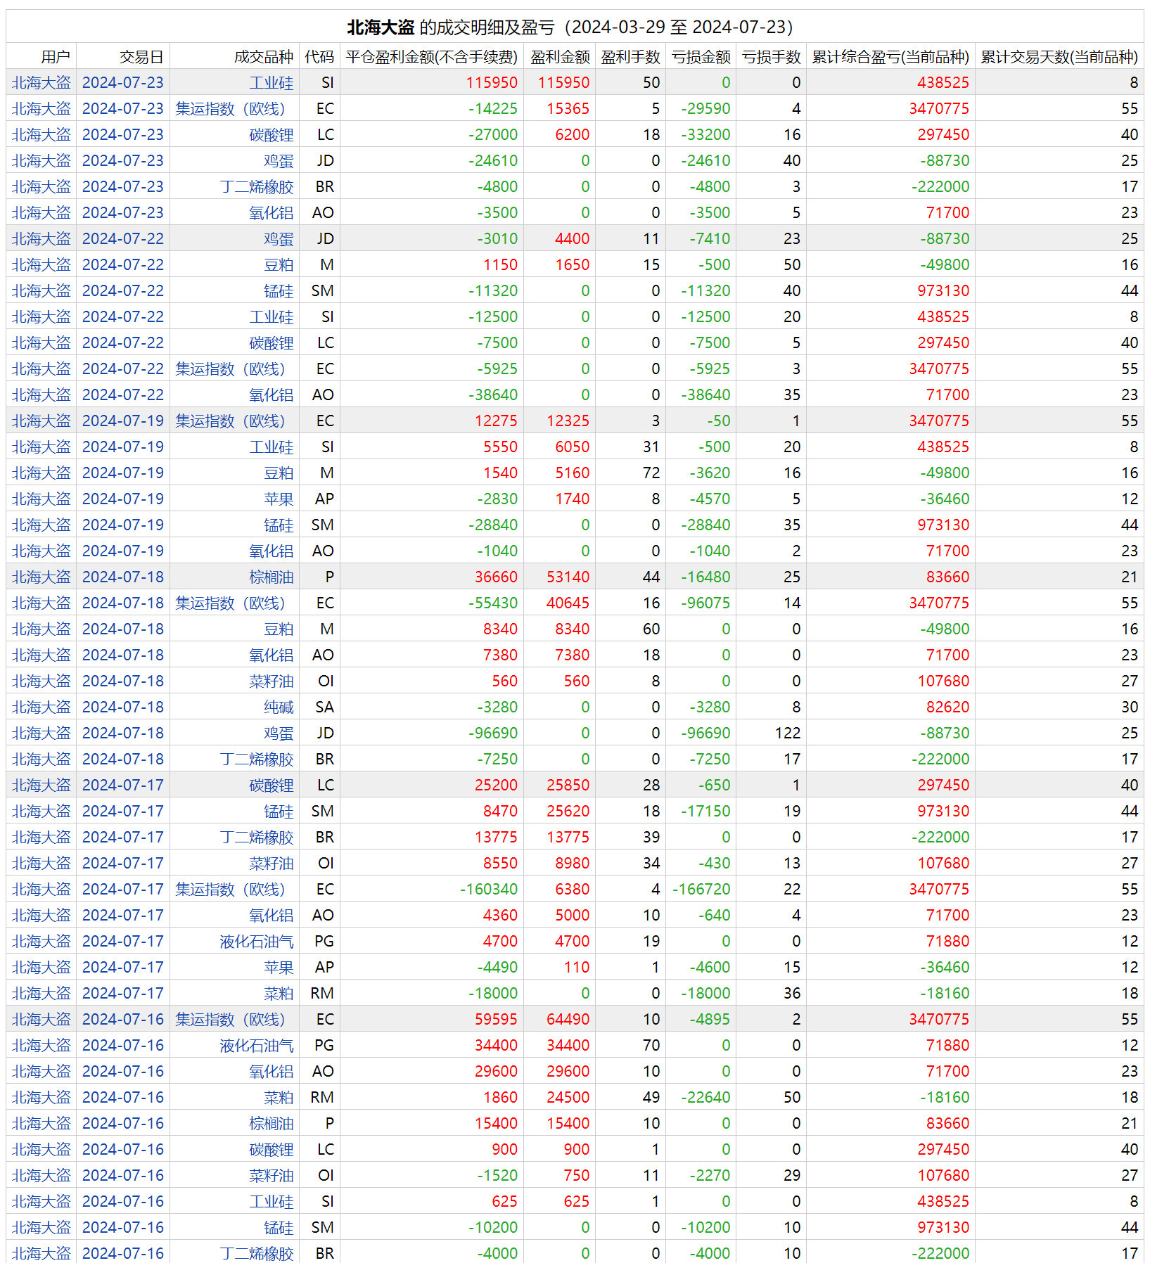The width and height of the screenshot is (1150, 1263).
Task: Click 盈利手数 value 72 for 2024-07-19 豆粕
Action: click(x=651, y=473)
